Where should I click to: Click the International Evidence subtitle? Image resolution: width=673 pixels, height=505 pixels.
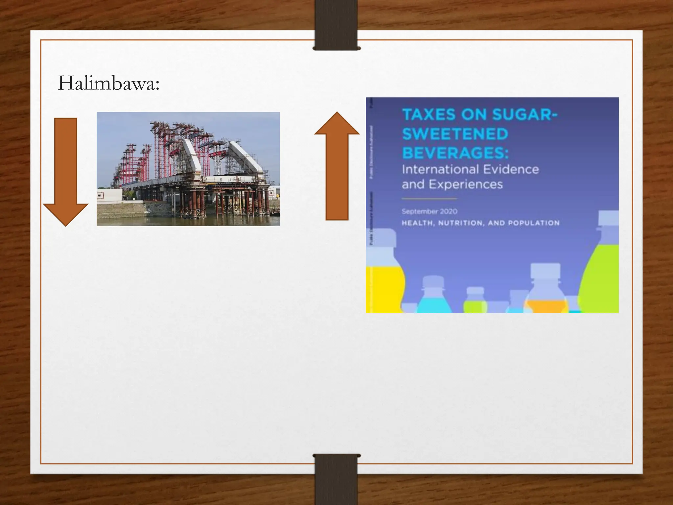470,169
